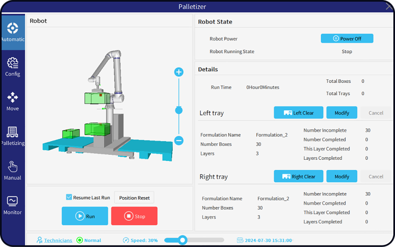Zoom in with the plus icon
This screenshot has height=247, width=395.
(x=179, y=72)
